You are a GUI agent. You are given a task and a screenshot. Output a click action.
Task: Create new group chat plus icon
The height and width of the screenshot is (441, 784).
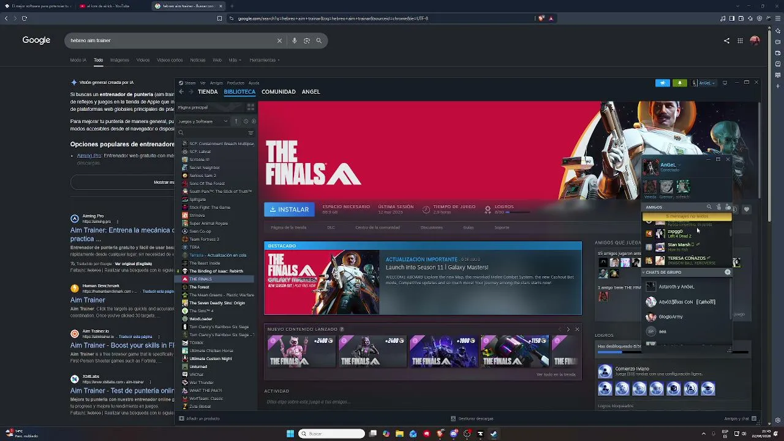pos(728,272)
